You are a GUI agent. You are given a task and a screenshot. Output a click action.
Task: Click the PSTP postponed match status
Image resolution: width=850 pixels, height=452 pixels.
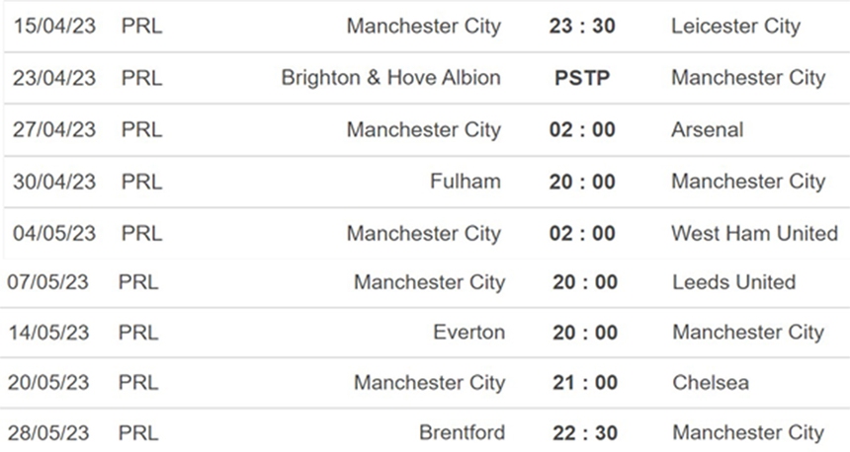(582, 78)
